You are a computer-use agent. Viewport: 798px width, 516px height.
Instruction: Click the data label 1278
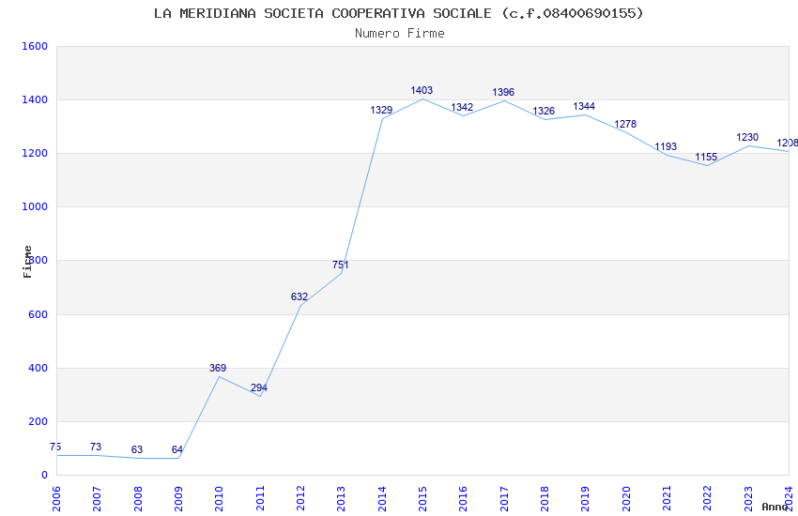click(625, 124)
